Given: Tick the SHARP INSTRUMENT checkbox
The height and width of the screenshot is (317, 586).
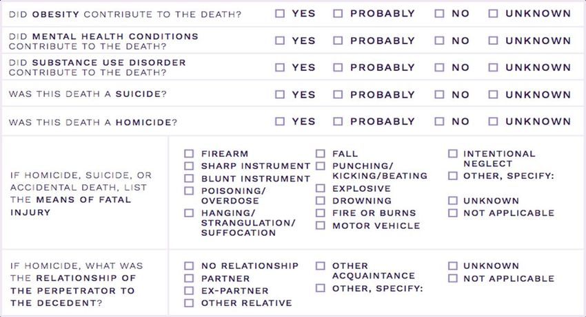Looking at the screenshot, I should point(189,166).
